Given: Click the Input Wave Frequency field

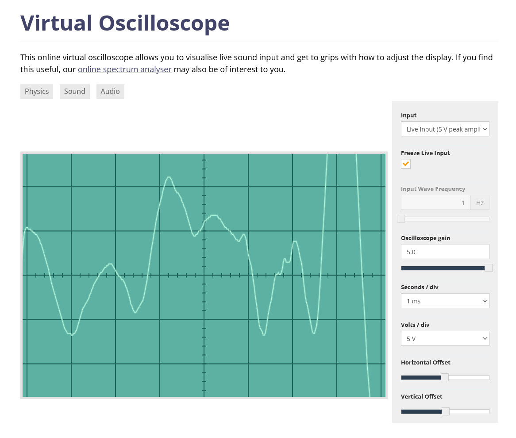Looking at the screenshot, I should [435, 203].
